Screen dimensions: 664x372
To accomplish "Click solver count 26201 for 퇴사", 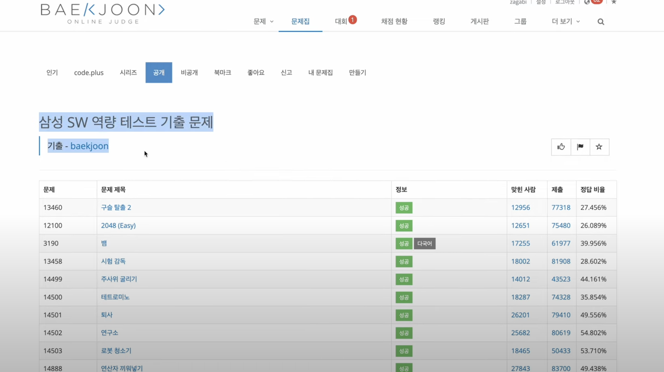I will coord(520,315).
